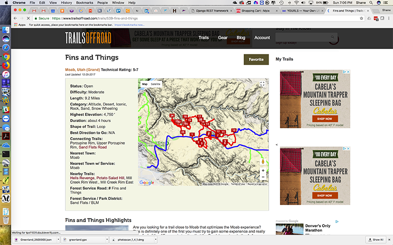Open the Trash in the dock
This screenshot has width=393, height=245.
point(6,220)
